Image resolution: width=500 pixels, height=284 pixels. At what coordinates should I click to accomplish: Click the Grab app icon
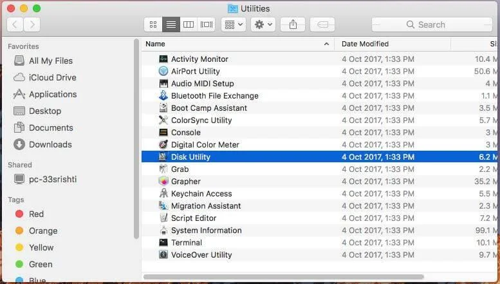[x=163, y=169]
